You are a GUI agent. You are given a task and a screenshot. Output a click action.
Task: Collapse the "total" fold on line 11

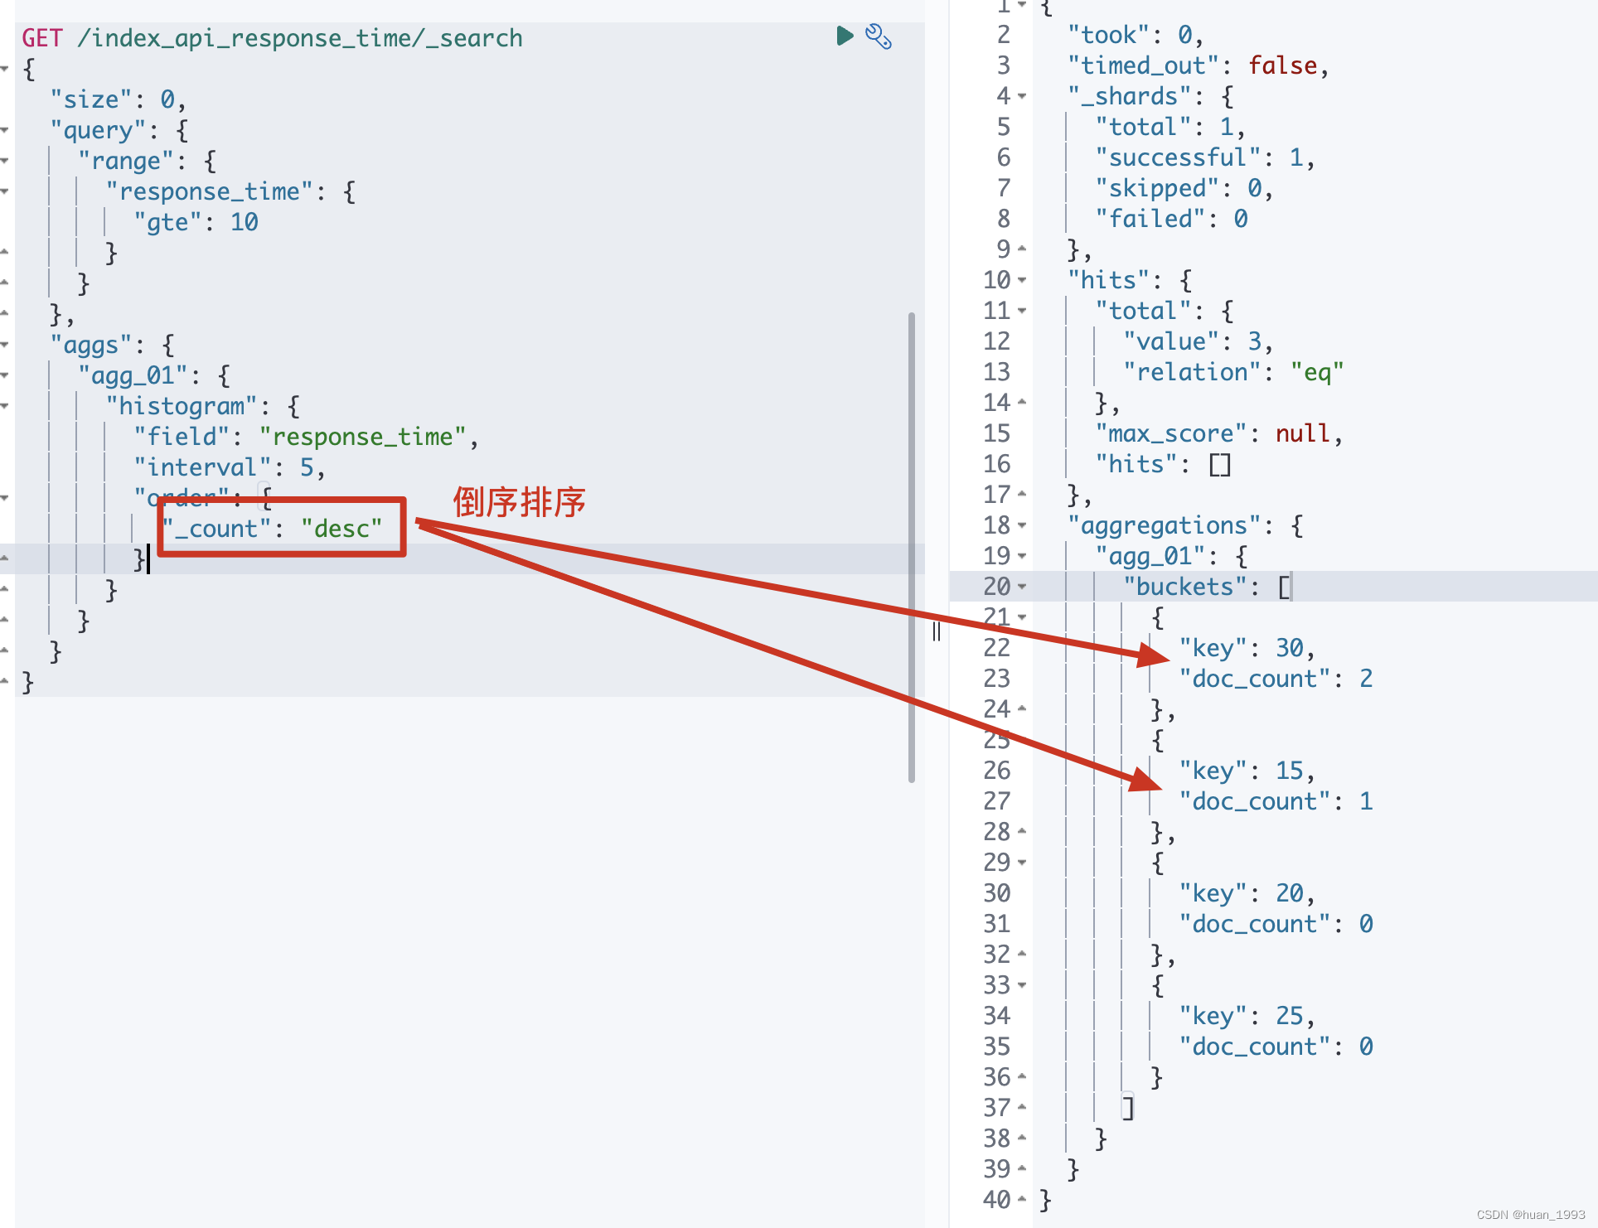[1022, 312]
